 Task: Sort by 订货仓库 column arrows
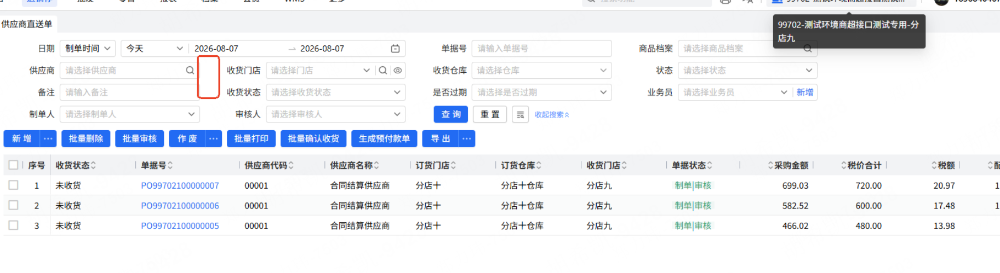(x=539, y=165)
